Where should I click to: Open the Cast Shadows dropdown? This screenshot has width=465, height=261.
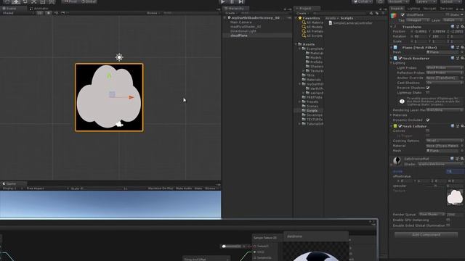444,83
